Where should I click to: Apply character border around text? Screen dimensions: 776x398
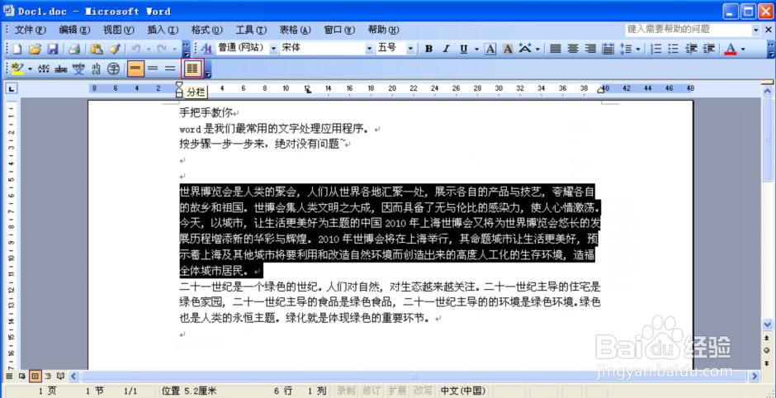pos(490,49)
